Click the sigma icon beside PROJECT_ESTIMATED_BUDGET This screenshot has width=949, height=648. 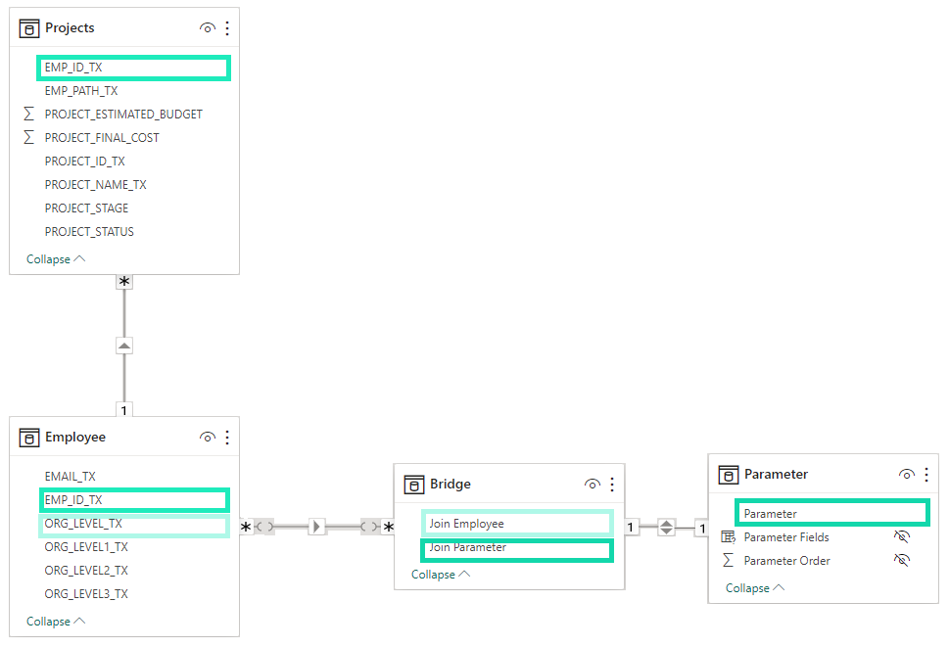click(x=28, y=114)
